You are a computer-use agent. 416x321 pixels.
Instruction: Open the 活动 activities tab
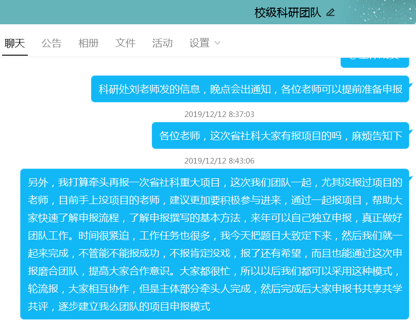pyautogui.click(x=162, y=43)
